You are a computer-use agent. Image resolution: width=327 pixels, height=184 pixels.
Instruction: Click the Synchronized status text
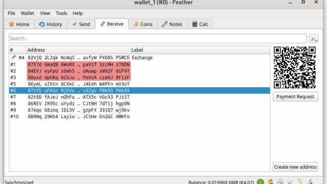[19, 182]
